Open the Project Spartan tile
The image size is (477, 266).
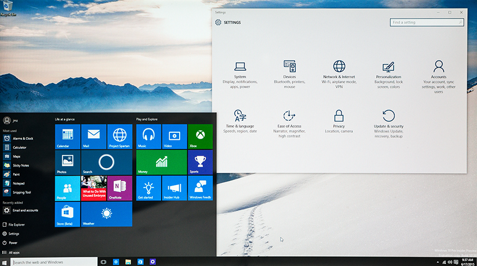click(120, 137)
